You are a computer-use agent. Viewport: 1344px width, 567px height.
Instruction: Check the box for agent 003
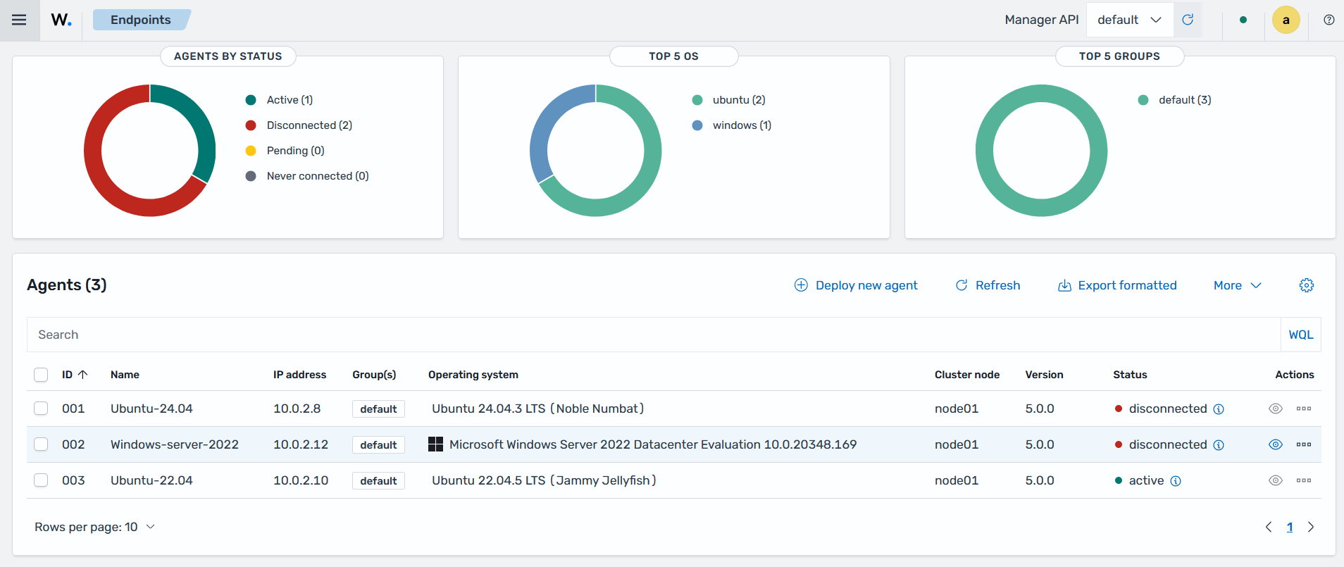click(x=41, y=480)
